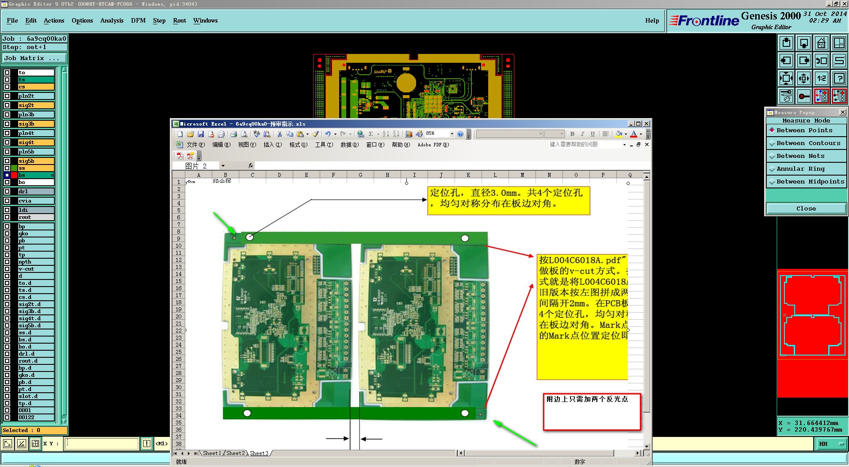Click the Excel vertical scrollbar thumb
The width and height of the screenshot is (849, 467).
(x=647, y=296)
